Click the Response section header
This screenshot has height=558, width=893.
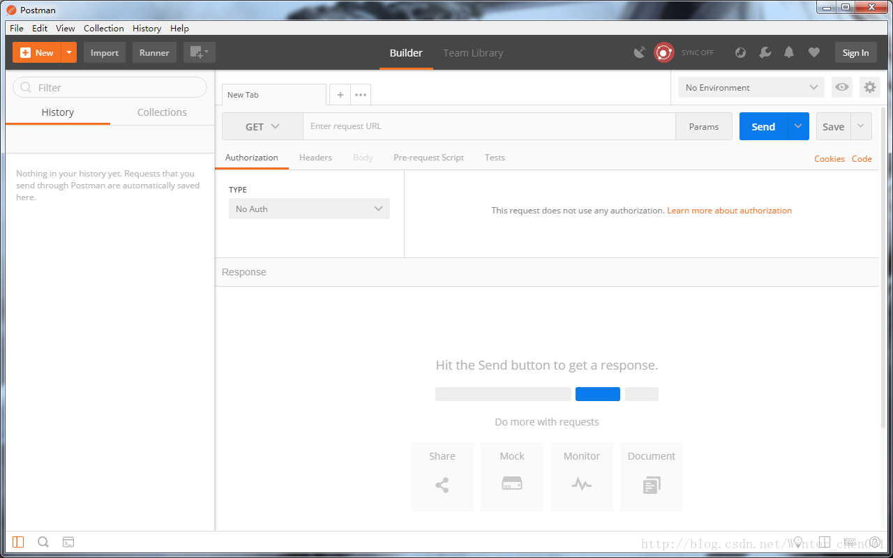tap(547, 272)
